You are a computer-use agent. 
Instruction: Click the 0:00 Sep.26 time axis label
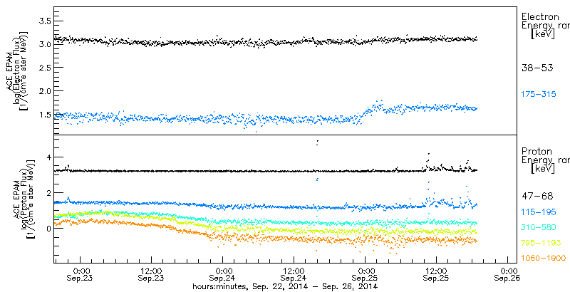507,274
